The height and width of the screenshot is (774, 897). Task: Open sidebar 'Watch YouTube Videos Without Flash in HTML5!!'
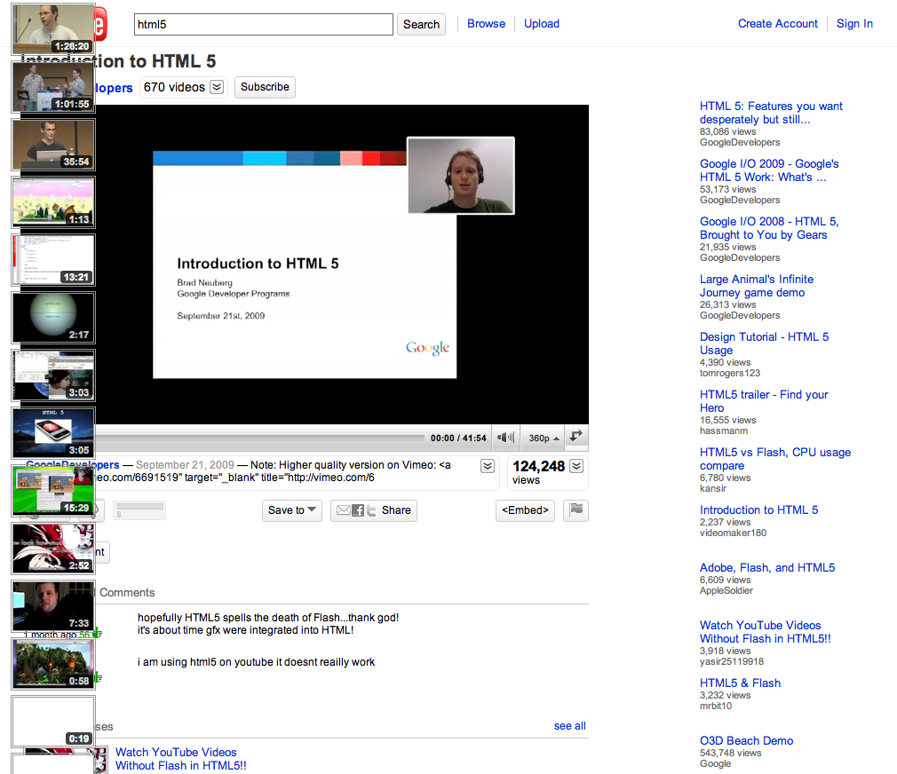click(x=765, y=632)
